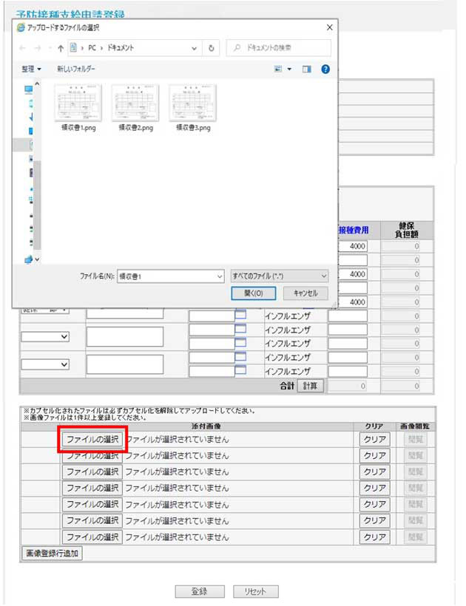Click the navigation pane scrollbar thumb
Viewport: 466px width, 606px height.
37,205
